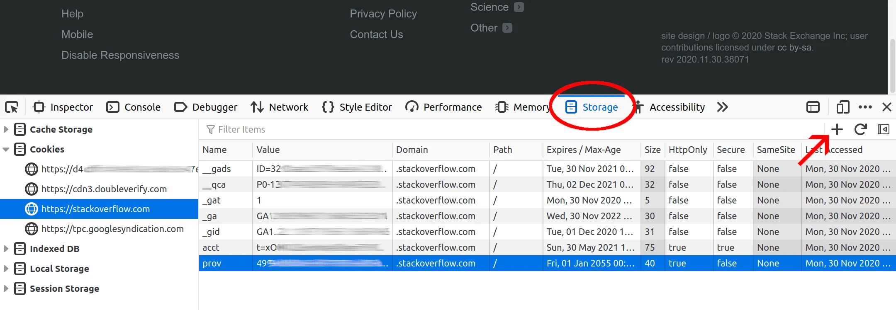Image resolution: width=896 pixels, height=310 pixels.
Task: Collapse the Cookies tree node
Action: [x=6, y=149]
